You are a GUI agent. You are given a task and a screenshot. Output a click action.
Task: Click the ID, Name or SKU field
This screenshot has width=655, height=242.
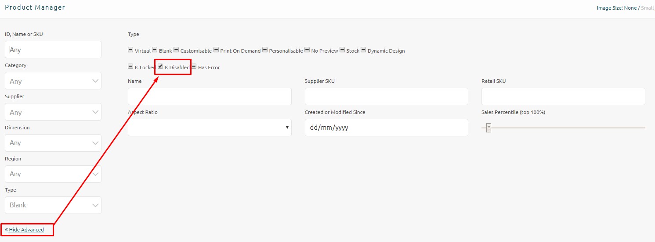point(53,50)
